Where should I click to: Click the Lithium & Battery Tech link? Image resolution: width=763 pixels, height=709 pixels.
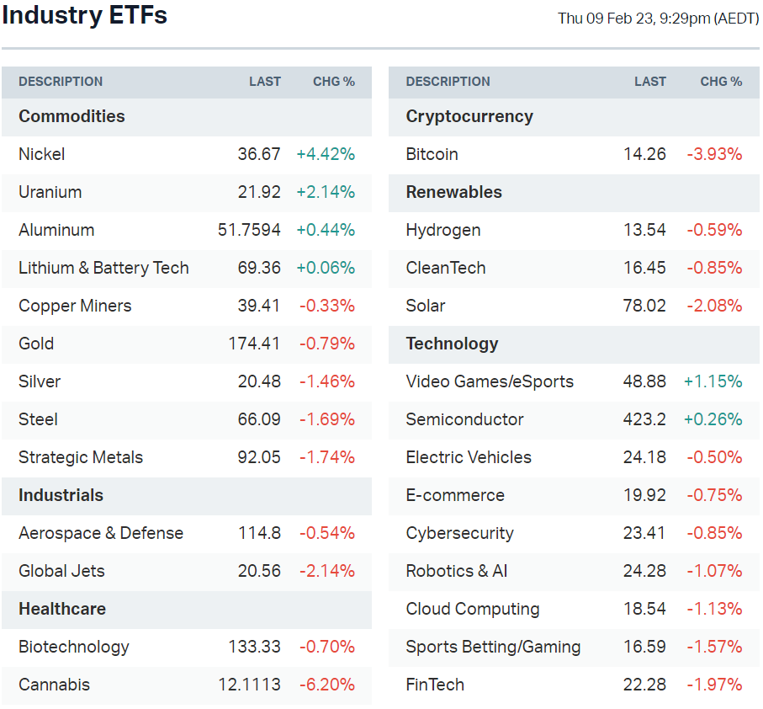point(103,268)
